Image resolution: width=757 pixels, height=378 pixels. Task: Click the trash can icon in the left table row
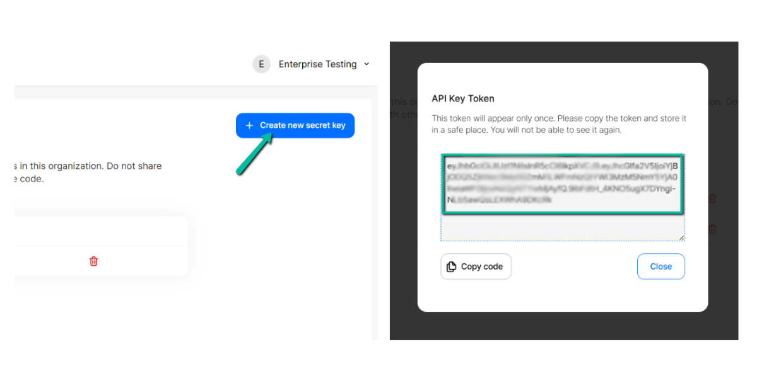[x=93, y=261]
